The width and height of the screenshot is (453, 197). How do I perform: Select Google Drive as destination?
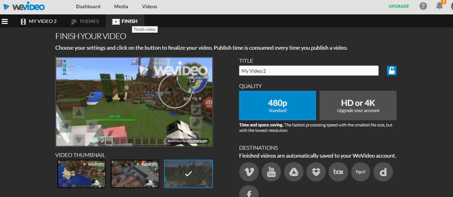point(294,172)
